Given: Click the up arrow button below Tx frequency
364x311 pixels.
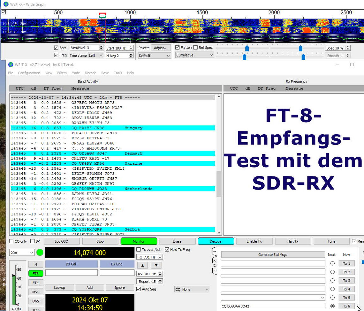Looking at the screenshot, I should point(143,265).
